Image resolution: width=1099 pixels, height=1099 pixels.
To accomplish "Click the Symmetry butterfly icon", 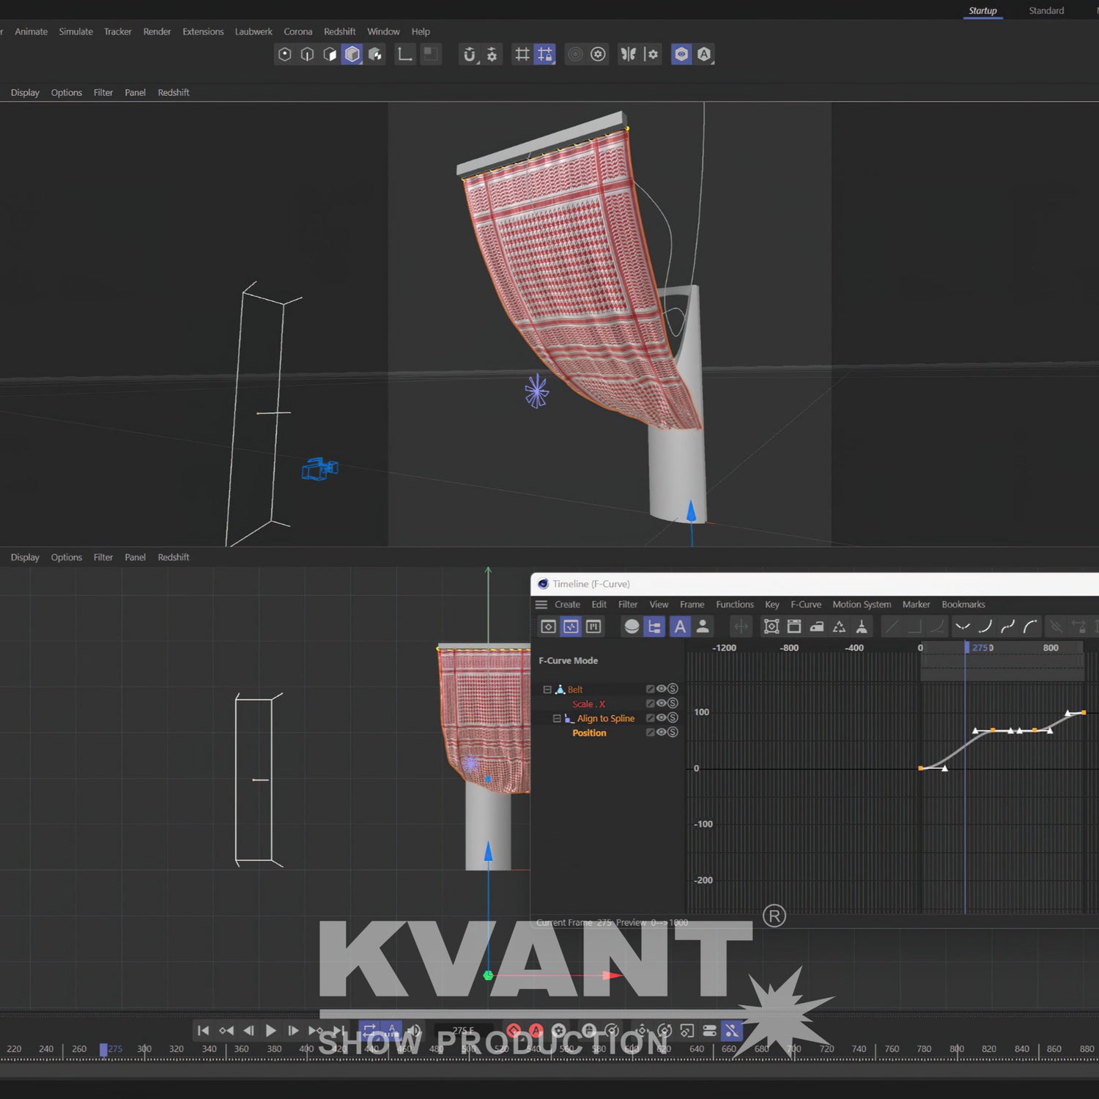I will [628, 54].
